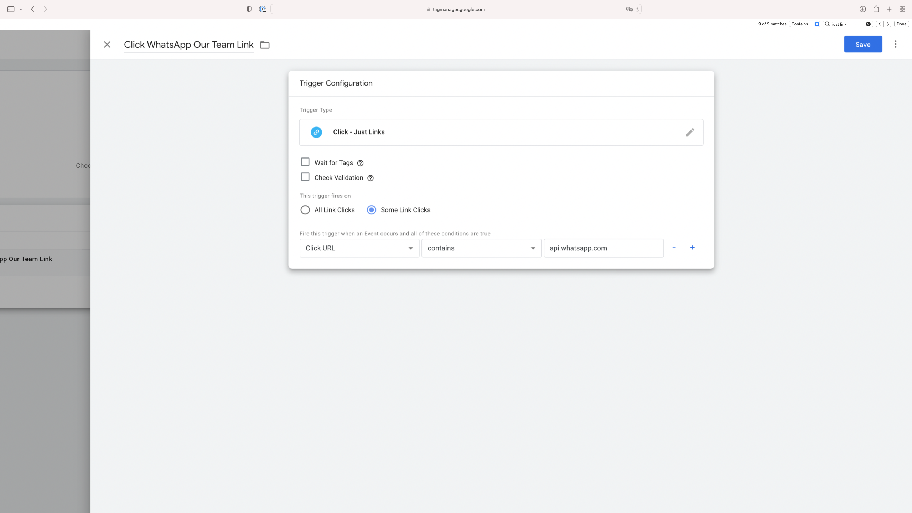Click the api.whatsapp.com condition input field
The image size is (912, 513).
tap(603, 248)
